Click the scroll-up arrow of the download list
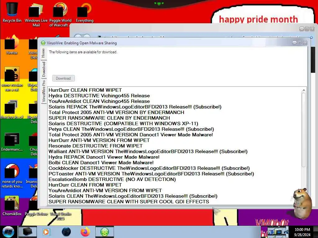 (304, 90)
